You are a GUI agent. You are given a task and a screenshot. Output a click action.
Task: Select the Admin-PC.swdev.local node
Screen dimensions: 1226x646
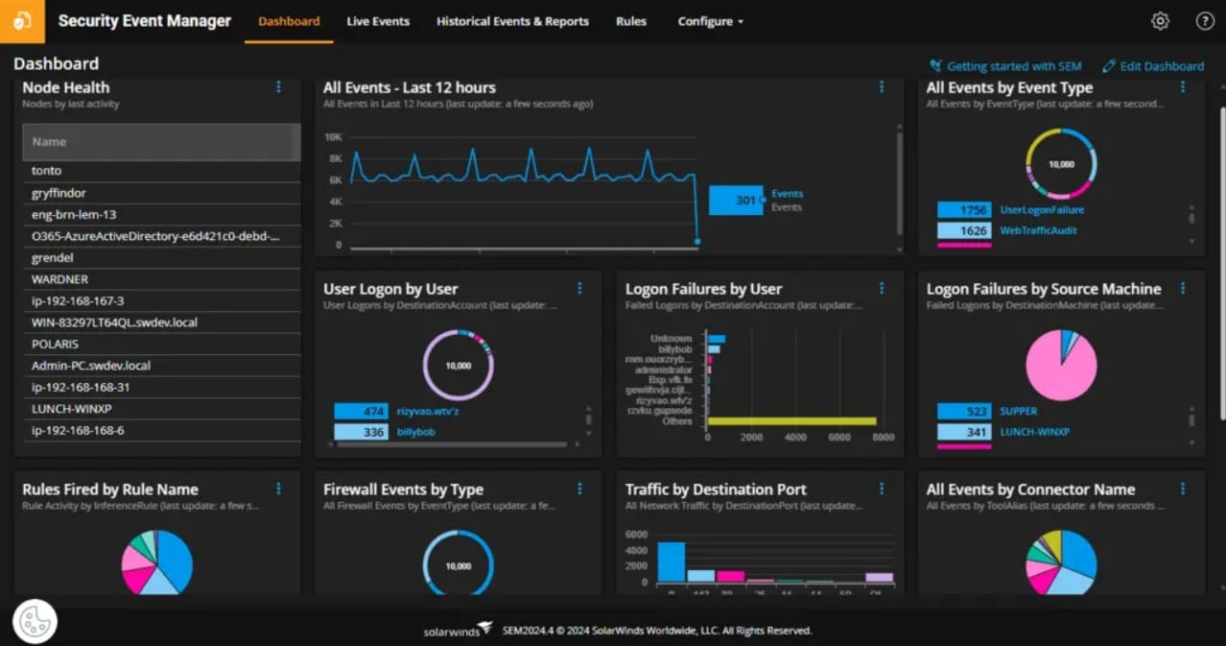coord(161,366)
